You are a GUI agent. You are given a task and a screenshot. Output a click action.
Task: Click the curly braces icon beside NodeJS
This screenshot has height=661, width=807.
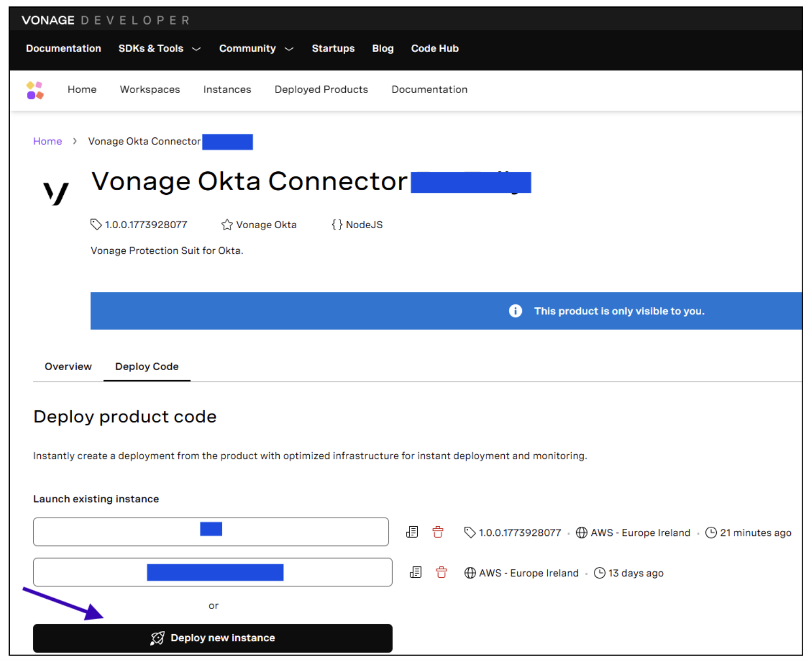click(337, 224)
